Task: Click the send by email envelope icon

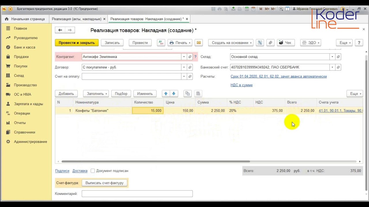Action: (x=199, y=43)
